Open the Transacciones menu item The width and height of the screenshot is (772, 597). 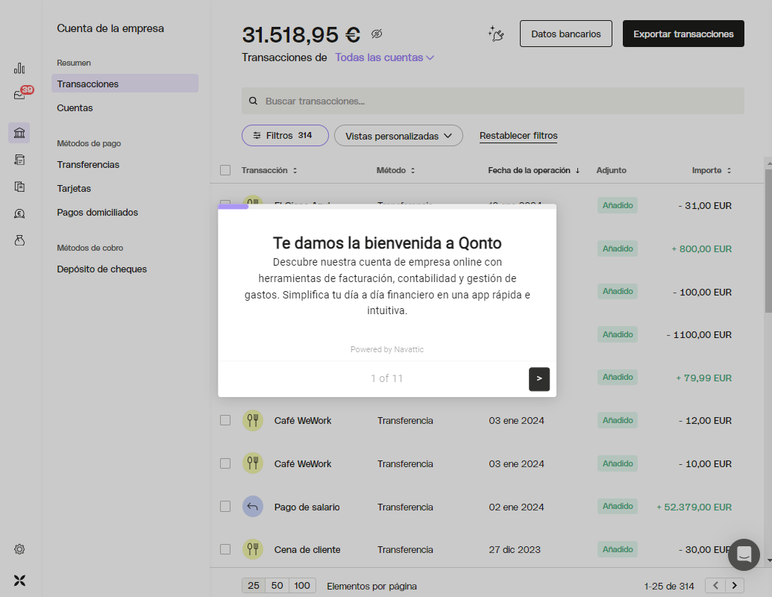pyautogui.click(x=125, y=84)
